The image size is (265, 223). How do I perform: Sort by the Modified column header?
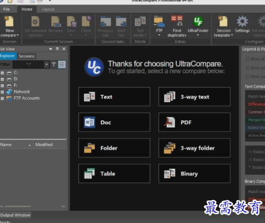50,145
